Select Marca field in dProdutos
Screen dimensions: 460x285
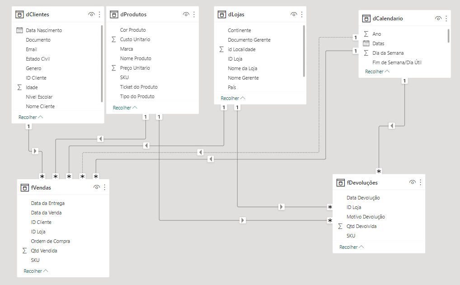[127, 49]
